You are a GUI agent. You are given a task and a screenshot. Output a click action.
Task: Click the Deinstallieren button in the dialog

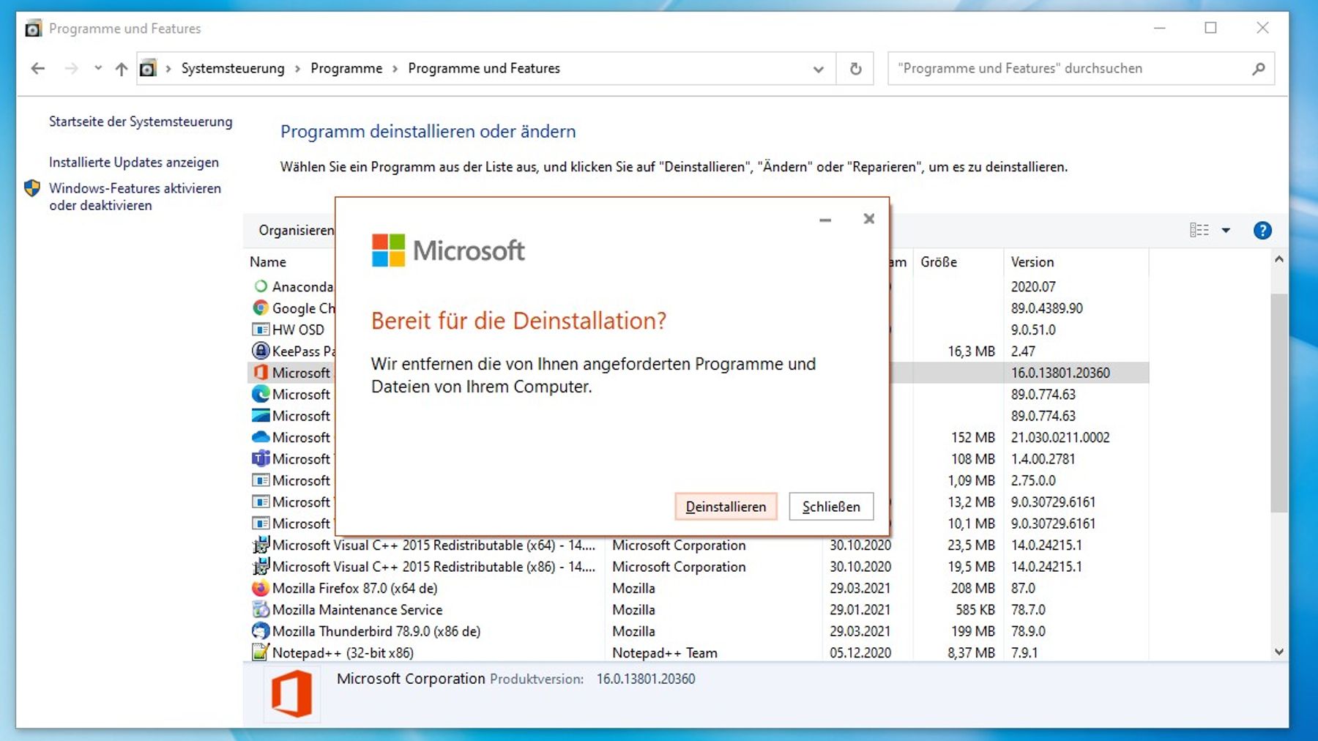click(726, 507)
